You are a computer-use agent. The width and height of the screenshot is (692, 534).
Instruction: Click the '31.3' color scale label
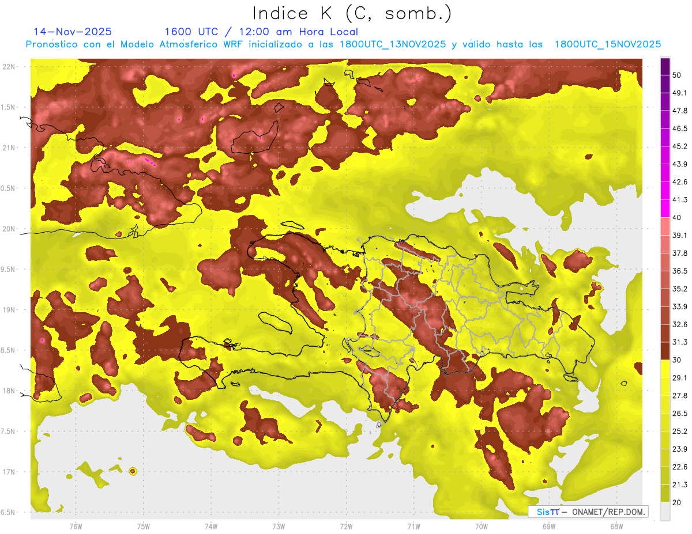pos(679,342)
